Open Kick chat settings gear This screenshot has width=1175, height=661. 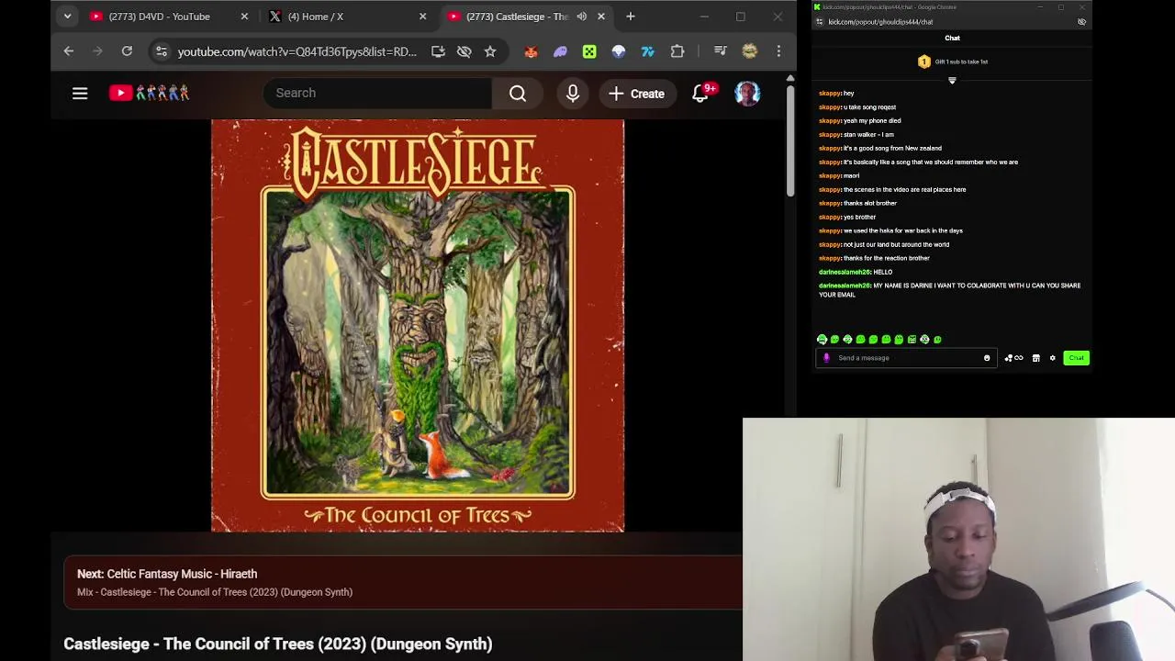pos(1053,358)
